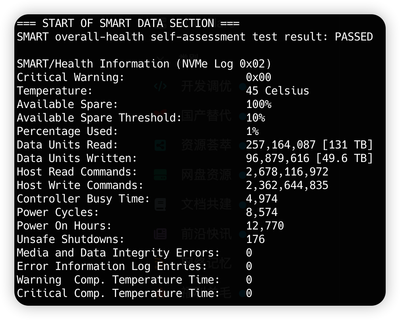The height and width of the screenshot is (320, 400).
Task: Go to the 资源荟萃 category
Action: [x=206, y=145]
